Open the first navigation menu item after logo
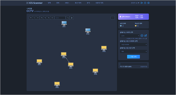The image size is (176, 95). coord(49,3)
